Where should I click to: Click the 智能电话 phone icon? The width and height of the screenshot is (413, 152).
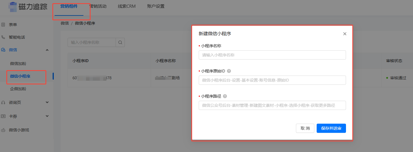click(x=3, y=37)
